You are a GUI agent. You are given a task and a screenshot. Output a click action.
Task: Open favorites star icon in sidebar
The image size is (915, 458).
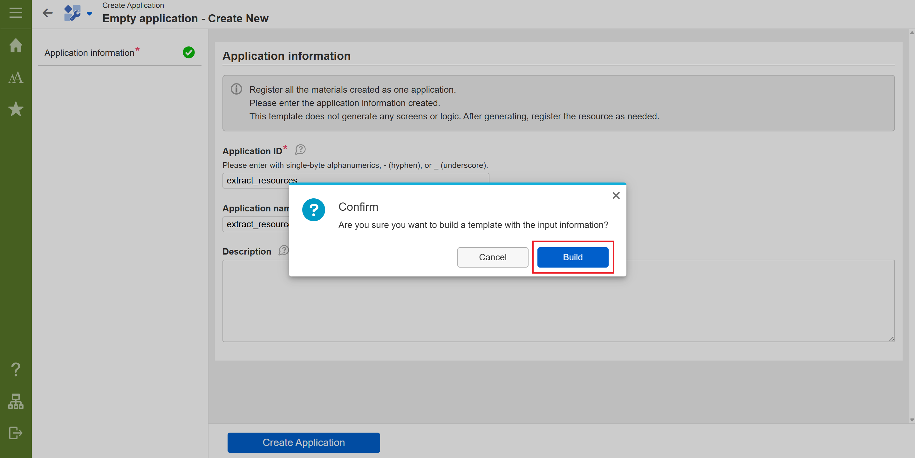pos(16,109)
